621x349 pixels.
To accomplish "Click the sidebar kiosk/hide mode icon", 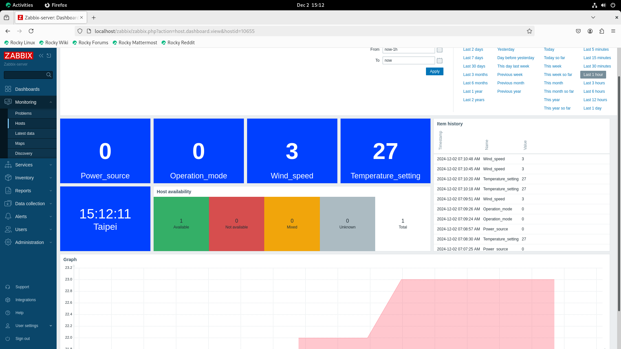I will (x=49, y=56).
